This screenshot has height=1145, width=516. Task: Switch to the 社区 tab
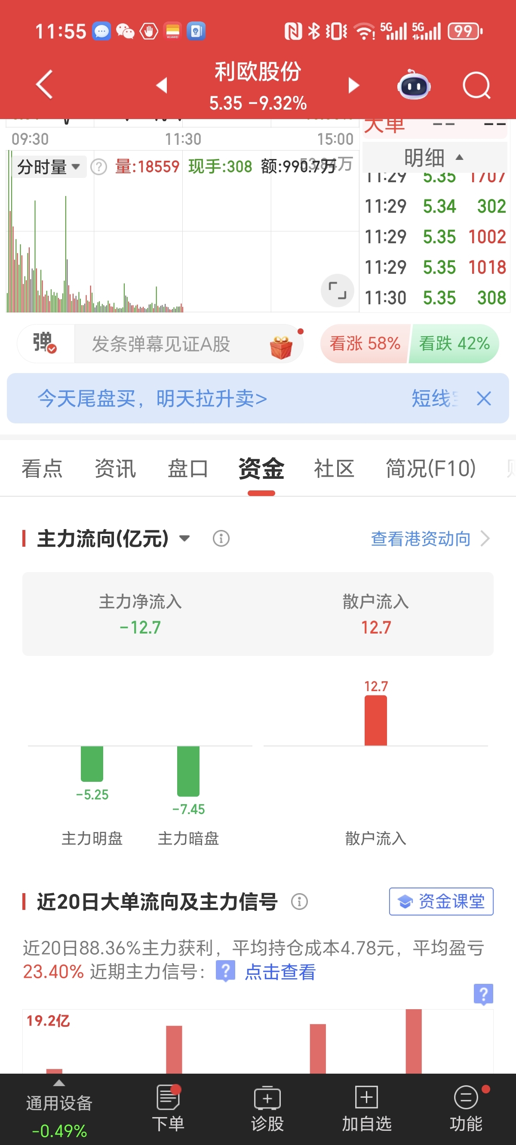coord(334,468)
